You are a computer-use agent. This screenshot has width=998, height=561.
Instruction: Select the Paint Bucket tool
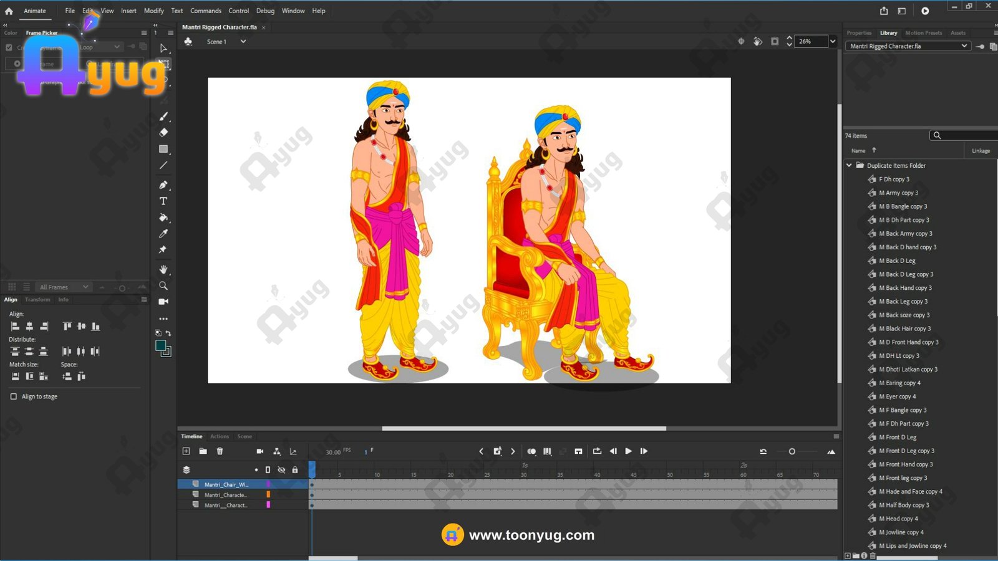point(163,218)
